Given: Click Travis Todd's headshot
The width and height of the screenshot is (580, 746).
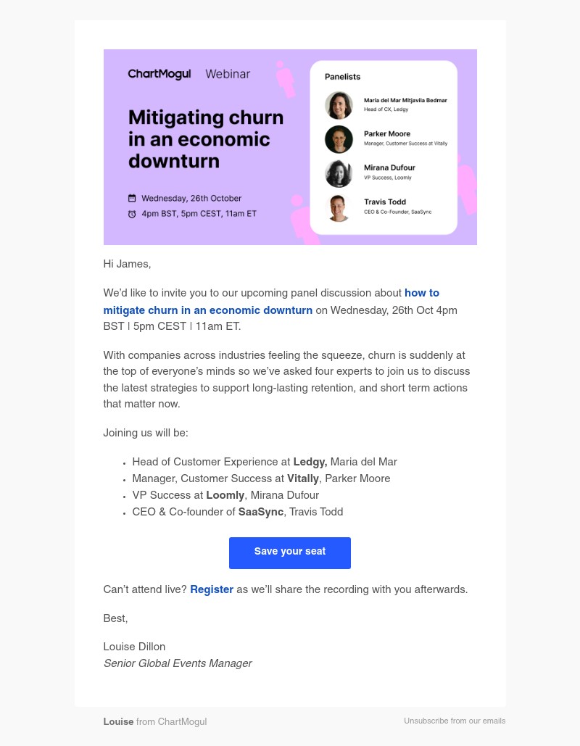Looking at the screenshot, I should coord(339,207).
